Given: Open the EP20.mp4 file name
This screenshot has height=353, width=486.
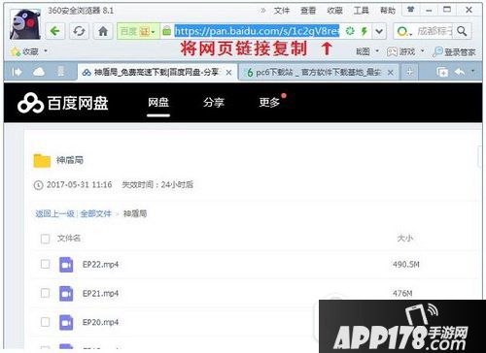Looking at the screenshot, I should pos(100,323).
